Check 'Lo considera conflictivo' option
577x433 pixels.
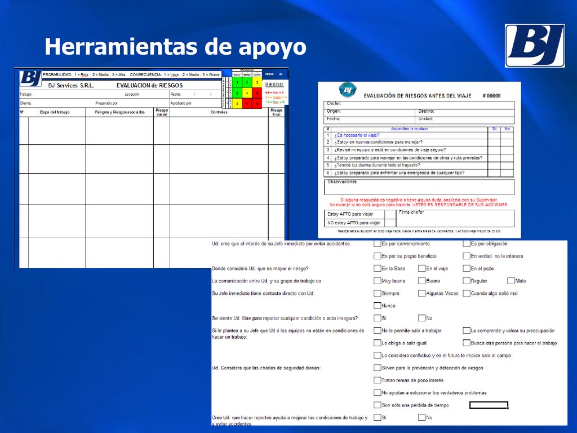coord(377,355)
